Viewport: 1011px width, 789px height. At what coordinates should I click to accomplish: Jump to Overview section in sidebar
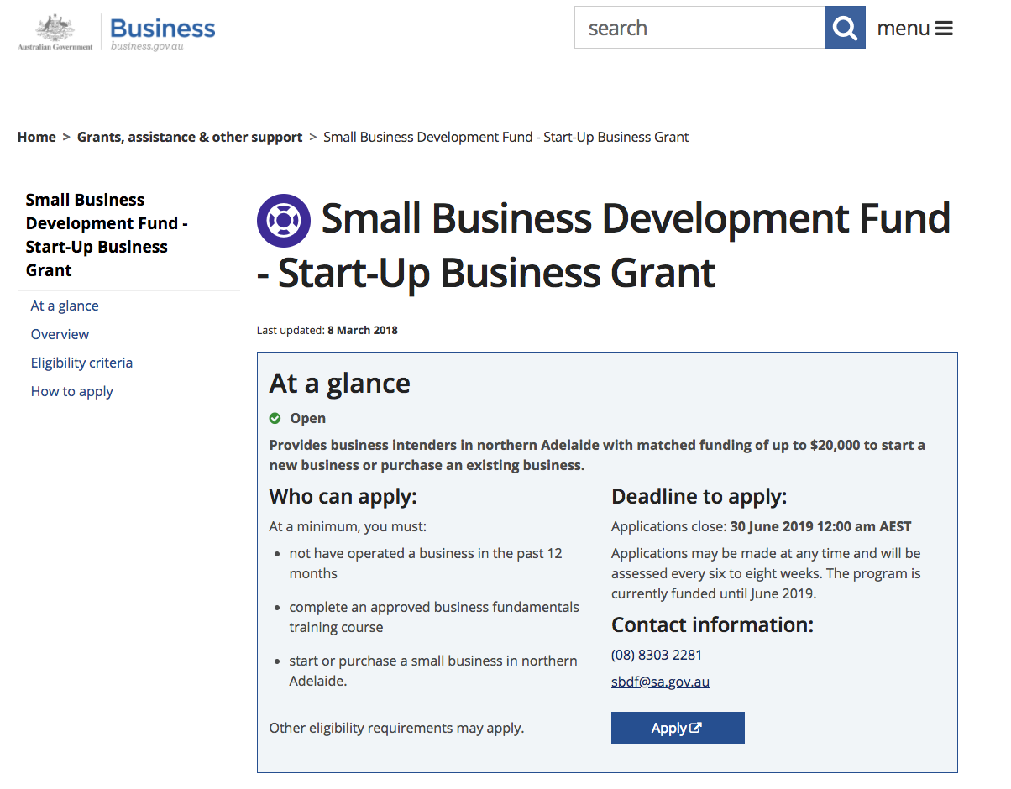(x=60, y=334)
